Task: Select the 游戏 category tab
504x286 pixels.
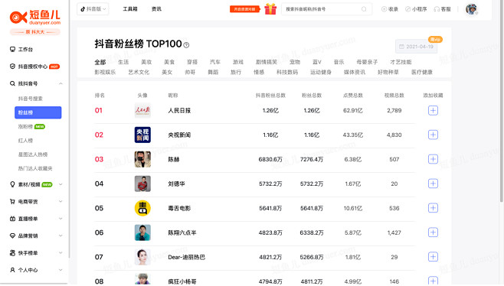Action: tap(238, 62)
